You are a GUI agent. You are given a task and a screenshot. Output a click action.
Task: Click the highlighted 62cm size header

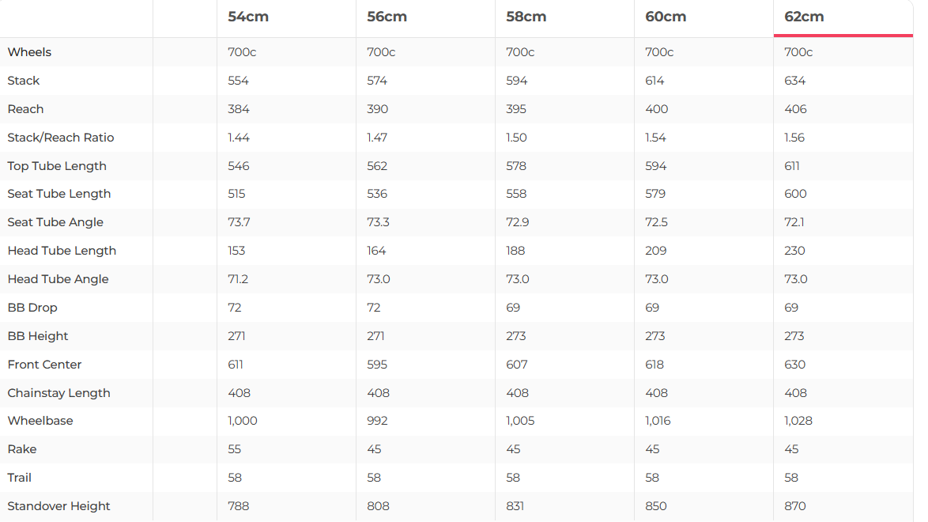click(805, 17)
